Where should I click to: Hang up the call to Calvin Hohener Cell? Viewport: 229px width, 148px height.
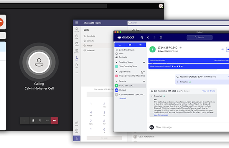click(54, 121)
